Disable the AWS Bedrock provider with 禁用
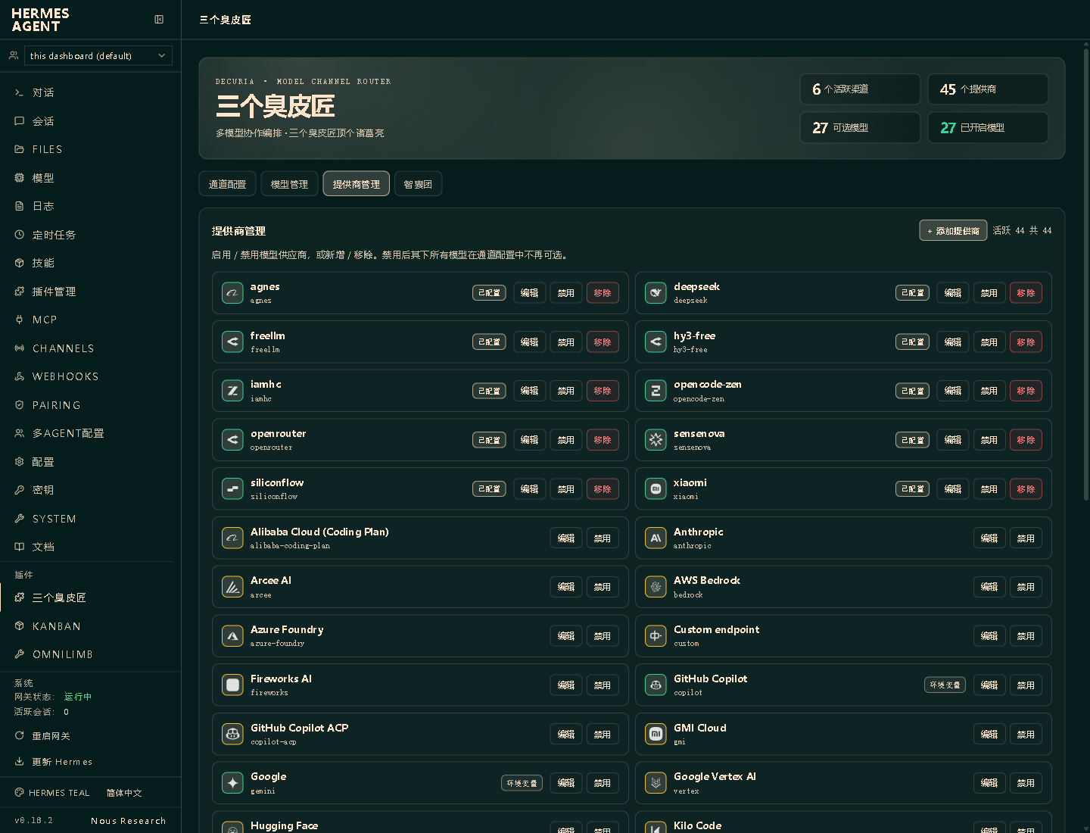1090x833 pixels. tap(1026, 587)
